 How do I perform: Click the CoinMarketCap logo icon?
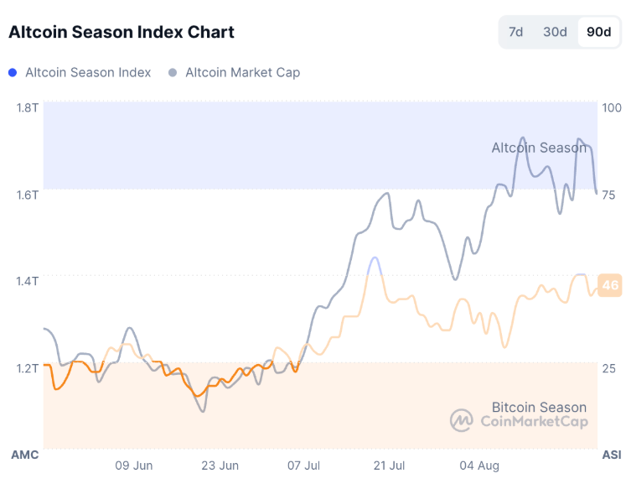[462, 420]
